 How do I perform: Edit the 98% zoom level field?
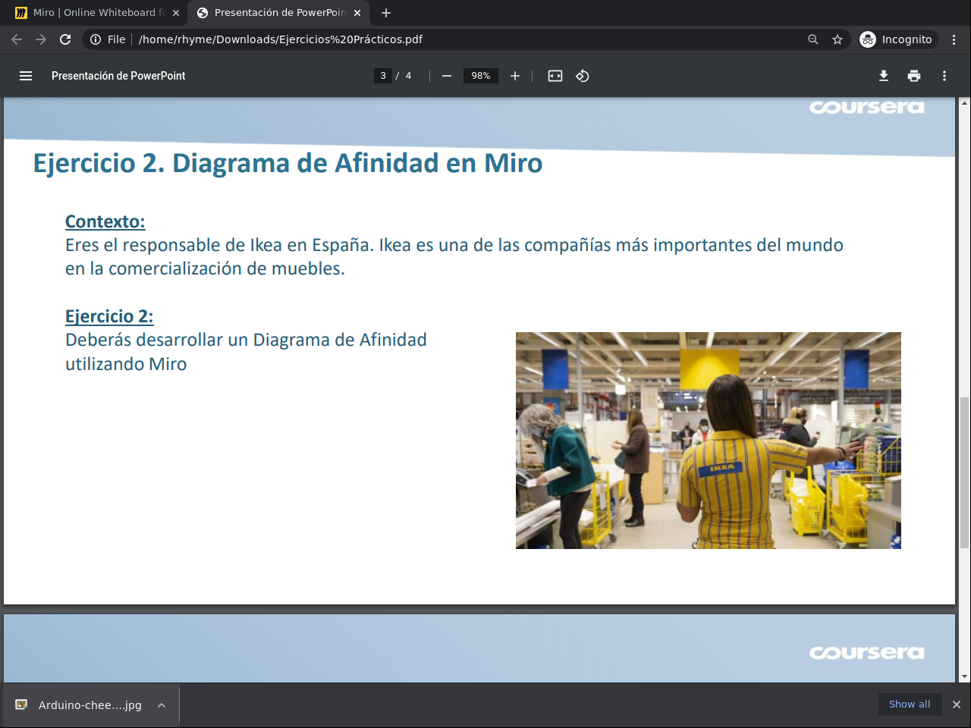481,76
